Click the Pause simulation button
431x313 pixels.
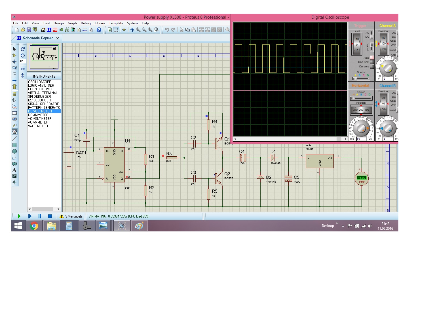coord(40,216)
